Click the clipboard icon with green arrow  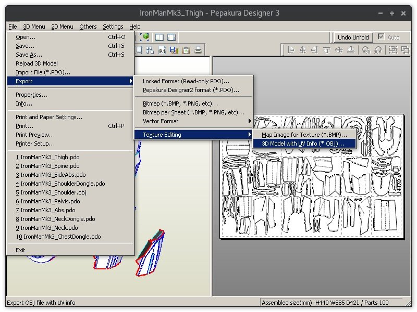[x=186, y=50]
